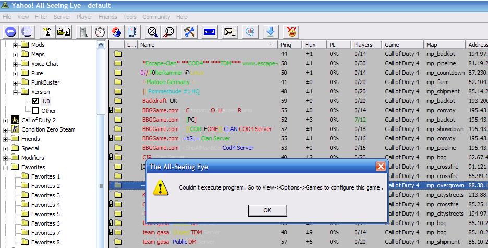The width and height of the screenshot is (488, 248).
Task: Collapse the Version tree node
Action: [x=16, y=92]
